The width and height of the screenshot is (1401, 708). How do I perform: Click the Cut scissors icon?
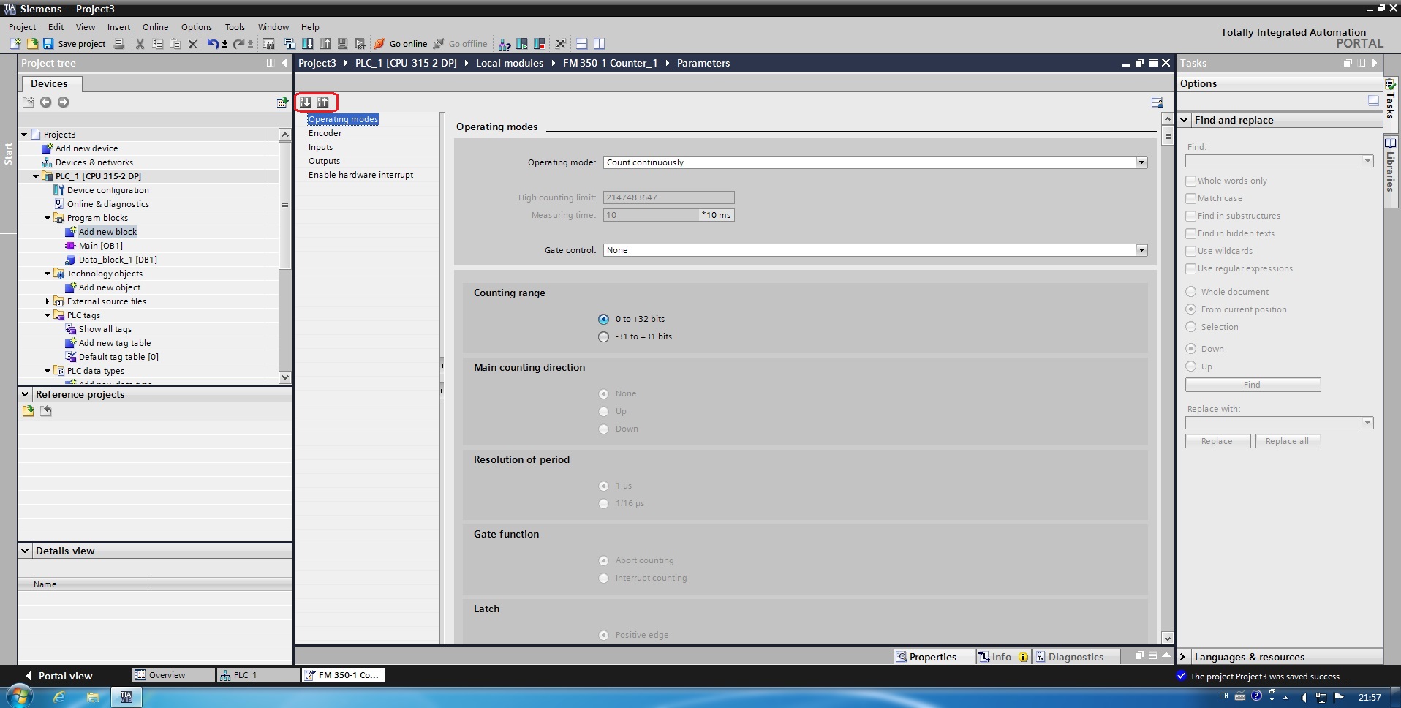(140, 44)
